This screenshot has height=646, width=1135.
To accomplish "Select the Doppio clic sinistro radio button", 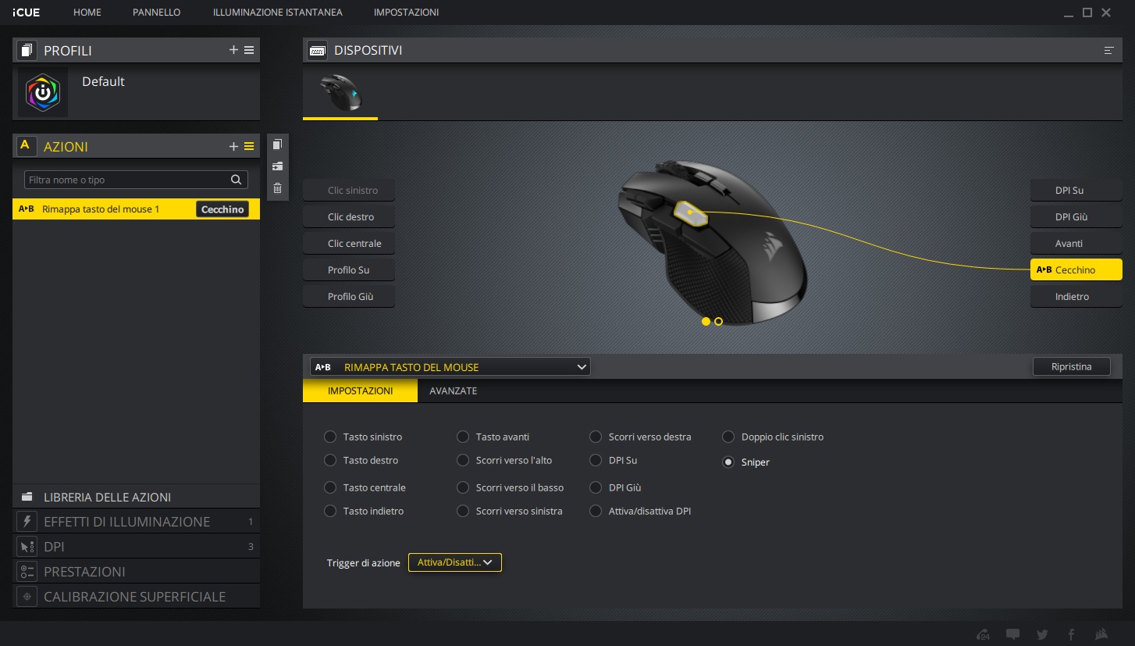I will click(x=728, y=437).
